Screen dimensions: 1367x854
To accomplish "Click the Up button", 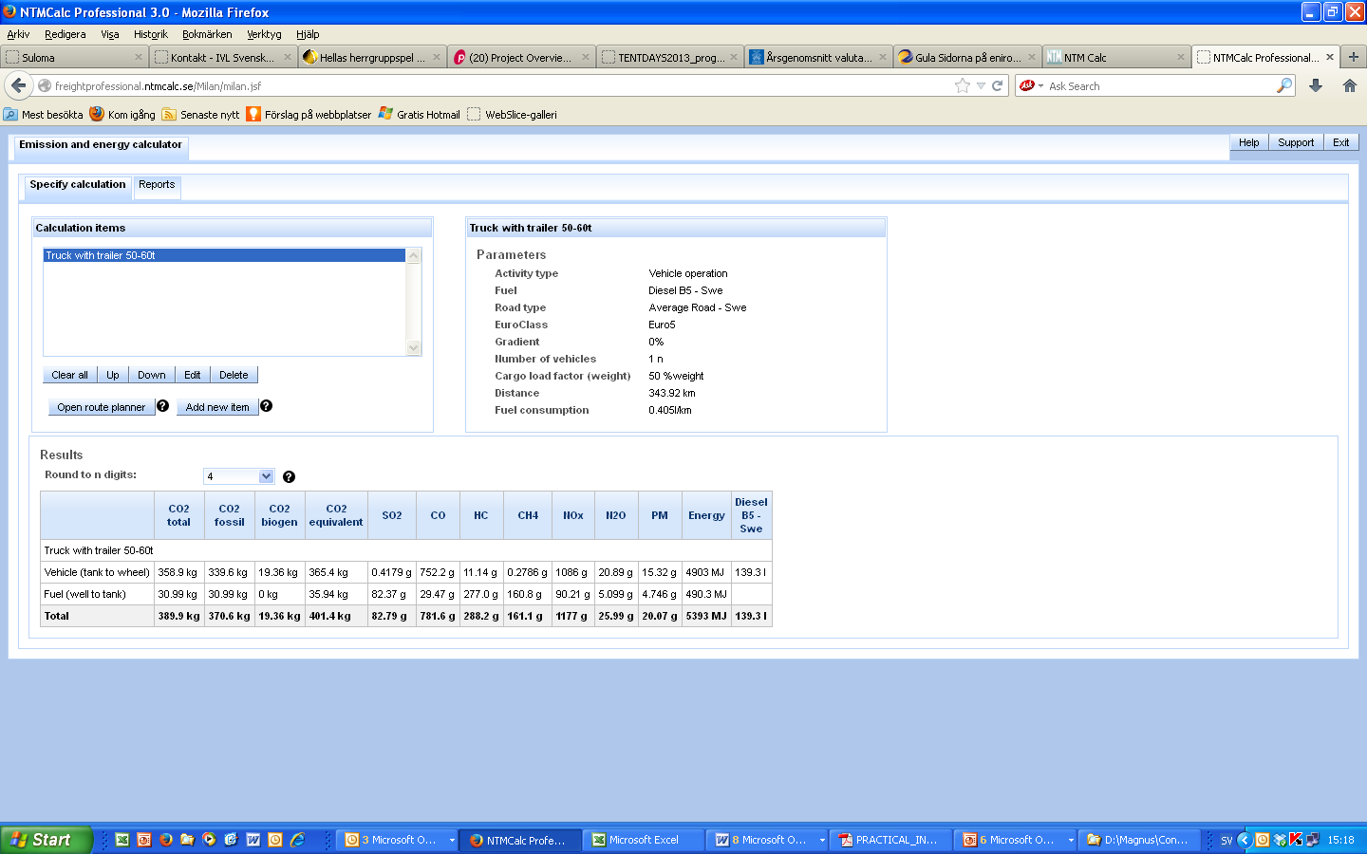I will [113, 375].
